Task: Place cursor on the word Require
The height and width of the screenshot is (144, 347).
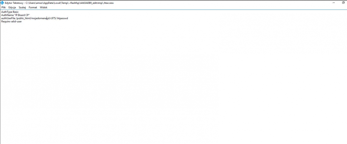Action: click(5, 21)
